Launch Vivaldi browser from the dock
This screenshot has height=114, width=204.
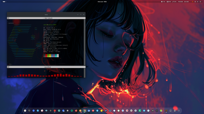93,111
